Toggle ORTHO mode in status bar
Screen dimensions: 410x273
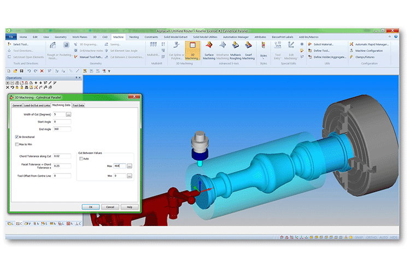pos(371,237)
